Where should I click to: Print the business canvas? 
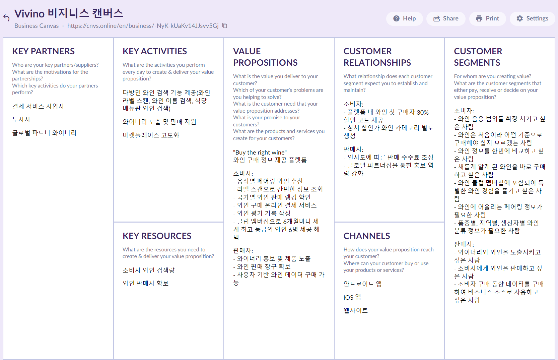tap(488, 18)
